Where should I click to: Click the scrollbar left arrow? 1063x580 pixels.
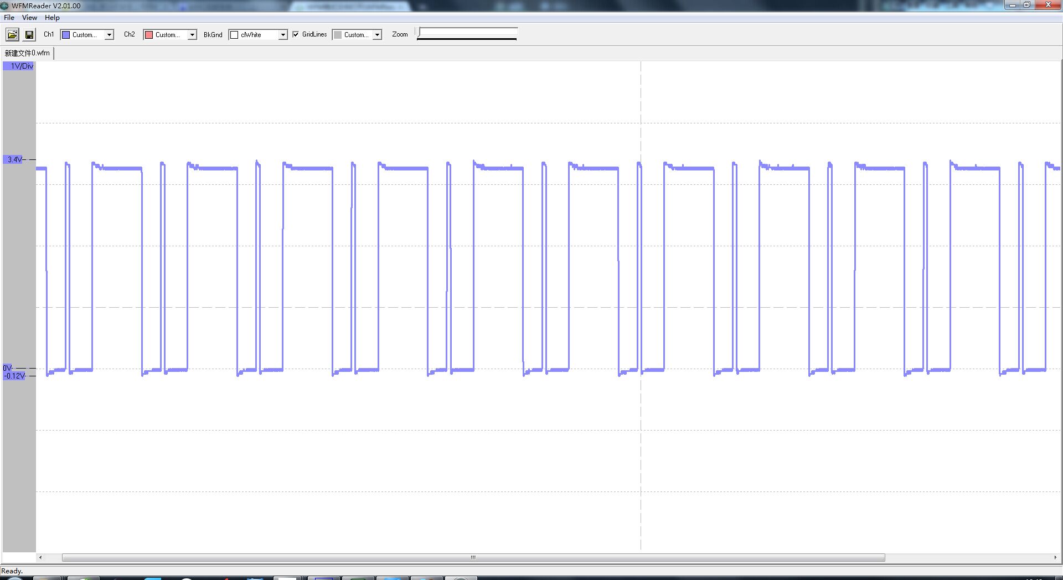(40, 557)
